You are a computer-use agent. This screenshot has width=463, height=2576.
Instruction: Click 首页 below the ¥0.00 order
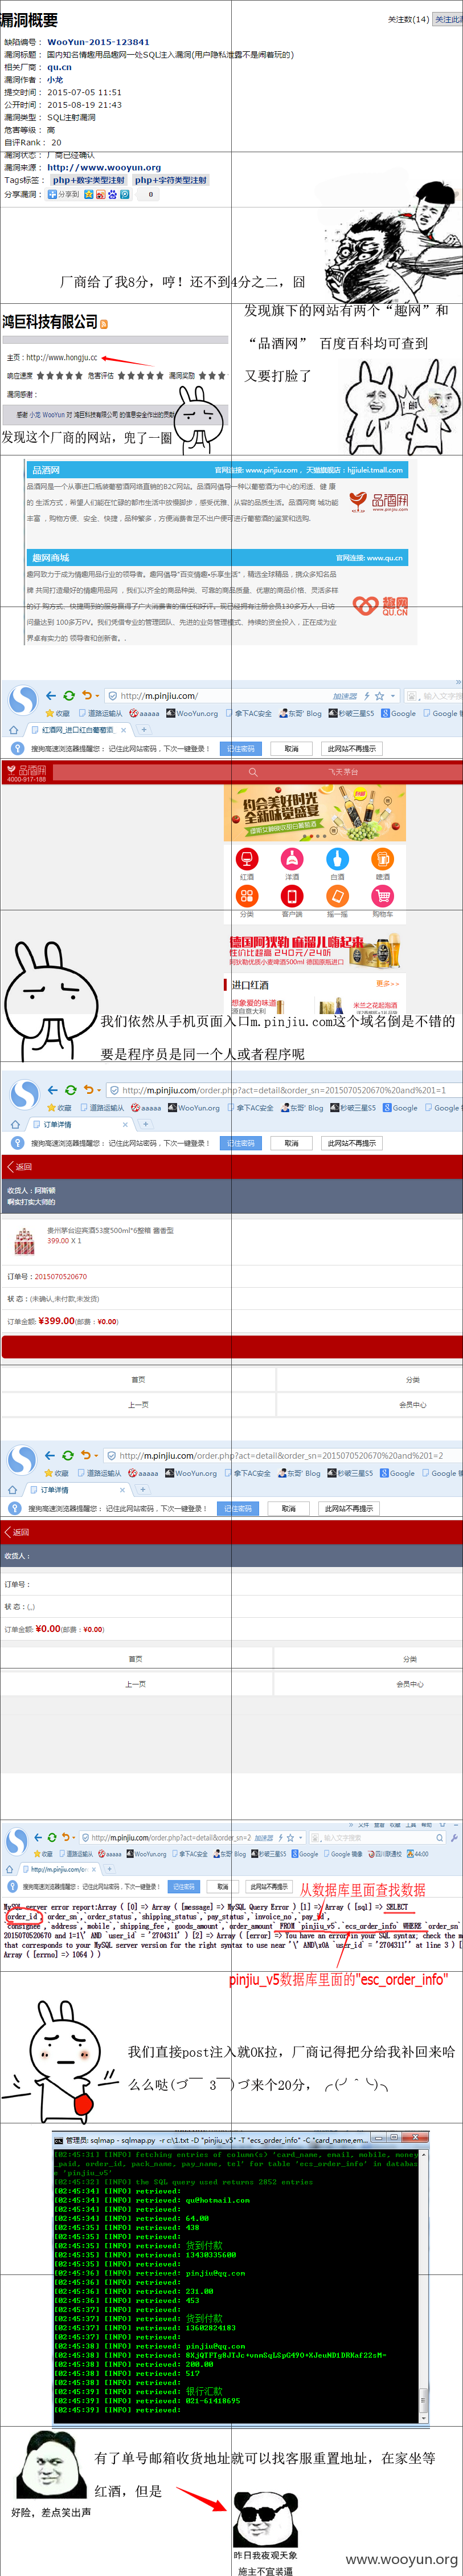point(135,1658)
